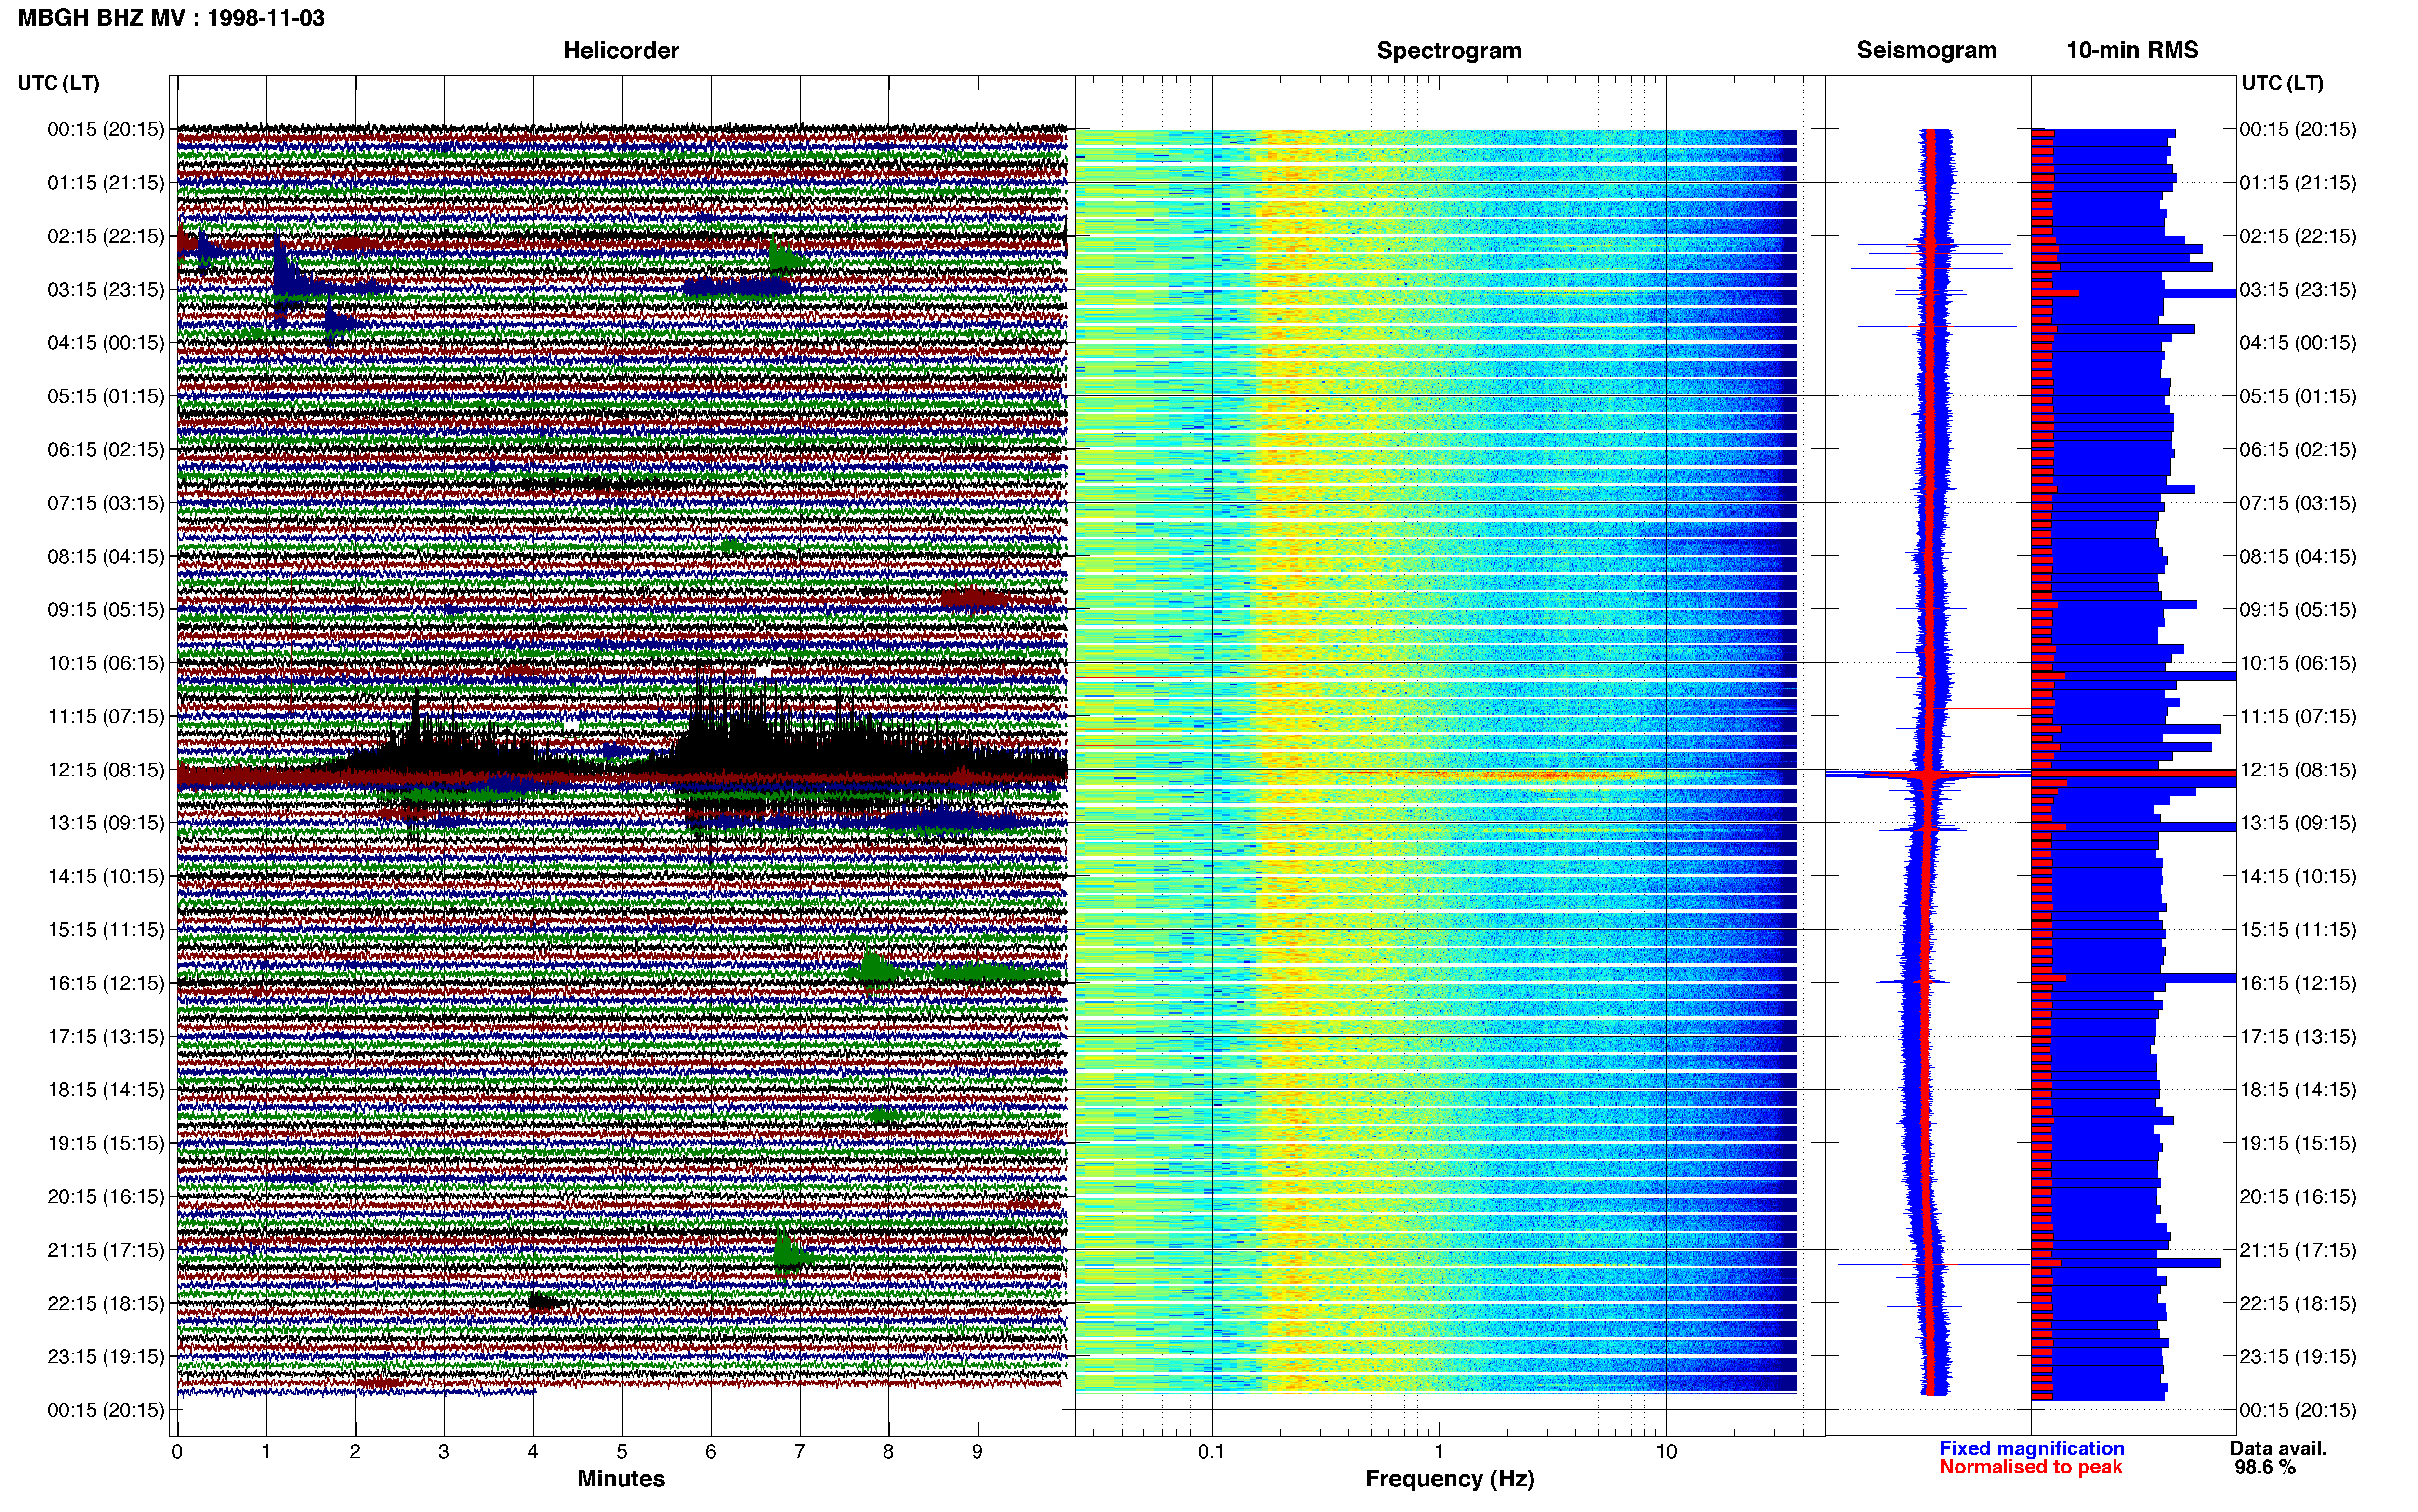Click the seismogram peak trace at 12:15
The height and width of the screenshot is (1512, 2418).
click(1928, 775)
